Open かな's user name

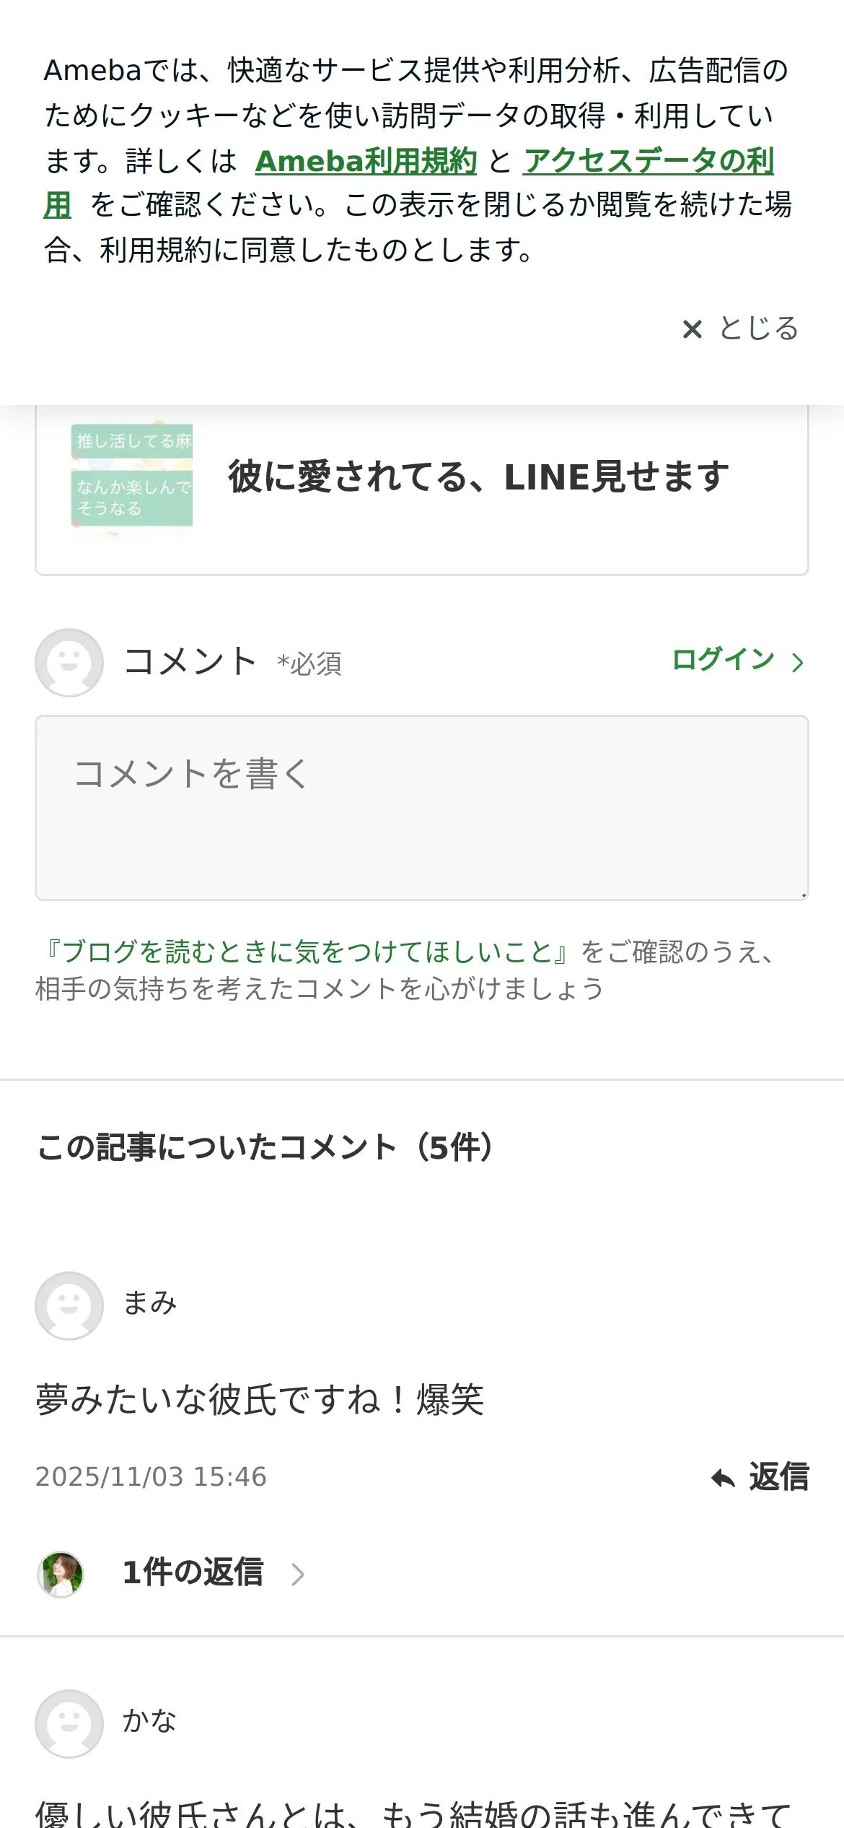150,1721
